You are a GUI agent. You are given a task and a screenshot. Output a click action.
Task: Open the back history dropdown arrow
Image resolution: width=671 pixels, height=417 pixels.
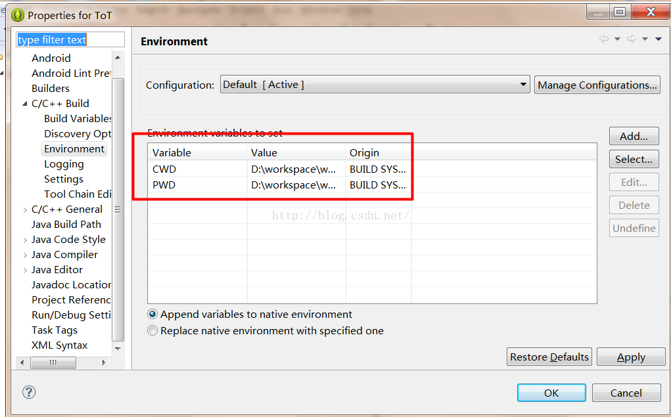pos(617,39)
